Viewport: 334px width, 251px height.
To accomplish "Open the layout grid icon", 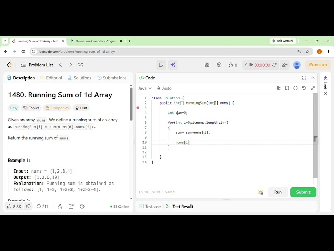I will [x=207, y=65].
